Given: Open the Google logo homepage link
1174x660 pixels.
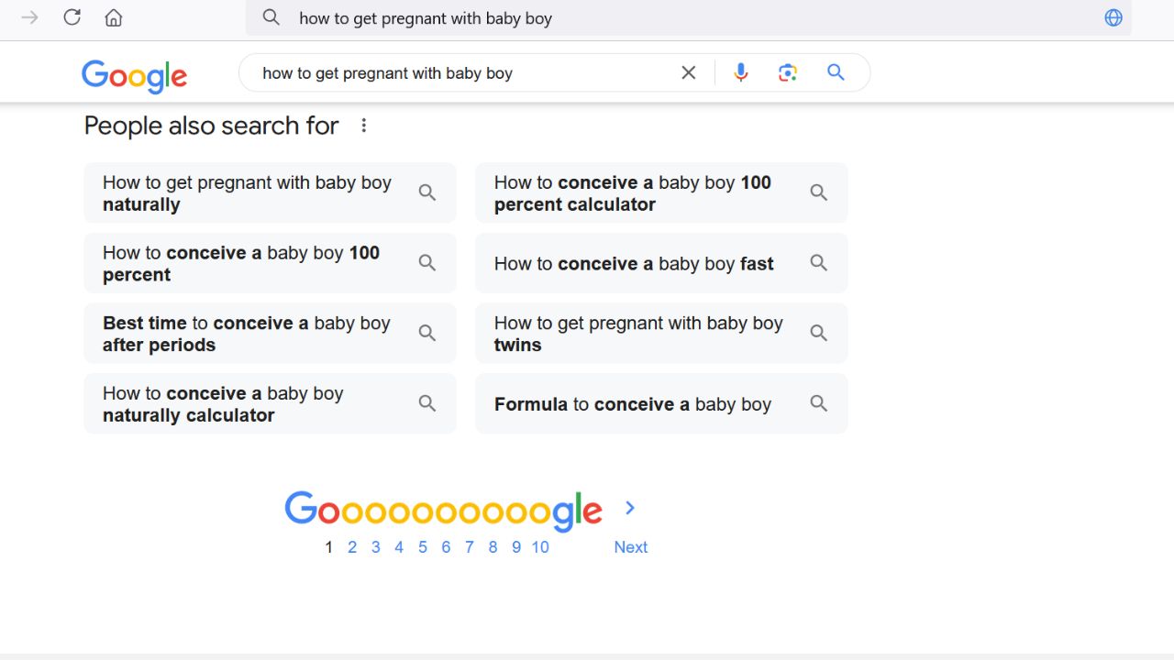Looking at the screenshot, I should (134, 76).
